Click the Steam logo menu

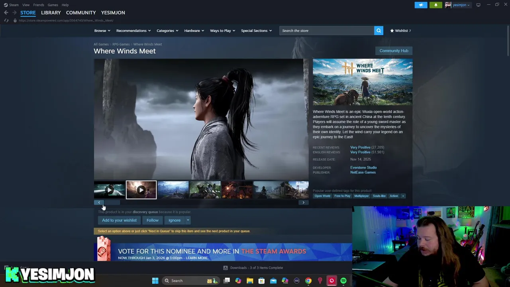pos(11,5)
